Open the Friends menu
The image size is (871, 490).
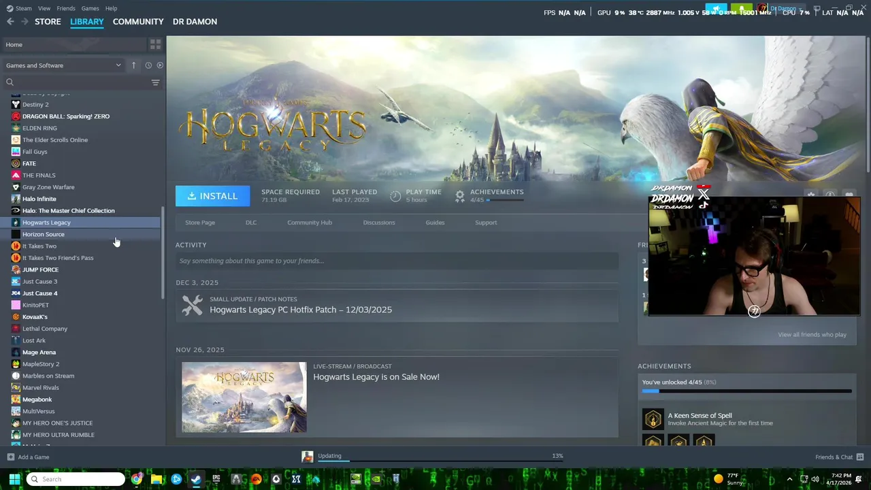(66, 8)
